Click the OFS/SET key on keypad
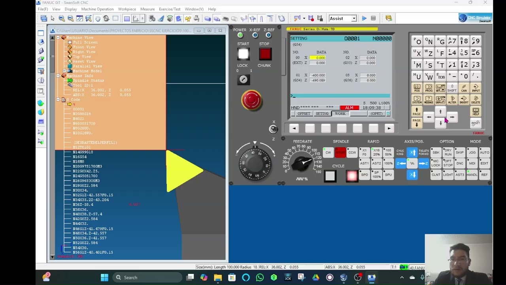 440,88
